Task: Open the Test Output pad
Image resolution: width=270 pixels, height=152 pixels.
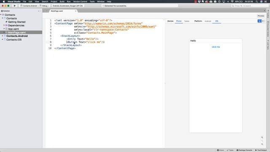Action: (x=261, y=150)
